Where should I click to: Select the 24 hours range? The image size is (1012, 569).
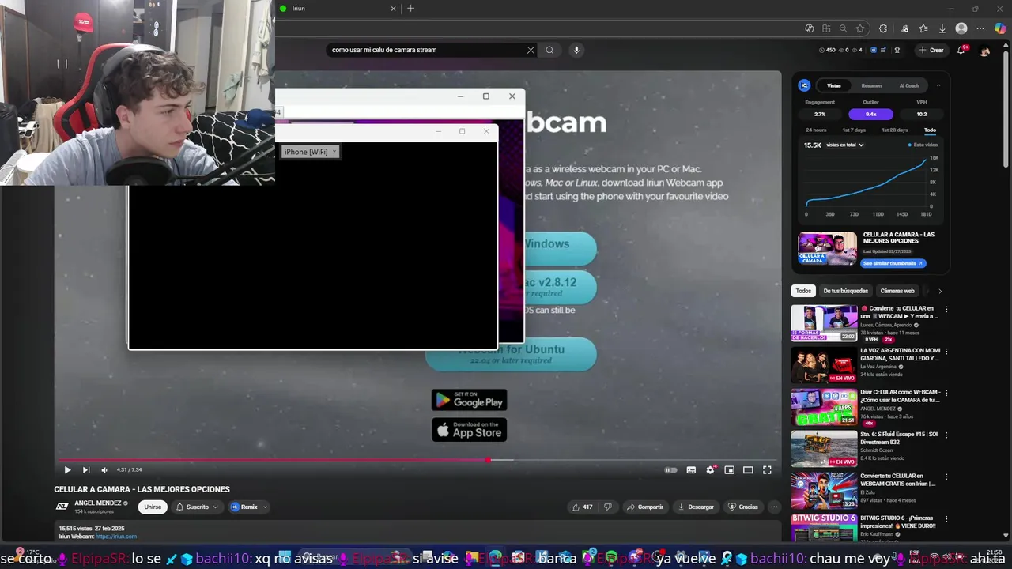tap(816, 130)
